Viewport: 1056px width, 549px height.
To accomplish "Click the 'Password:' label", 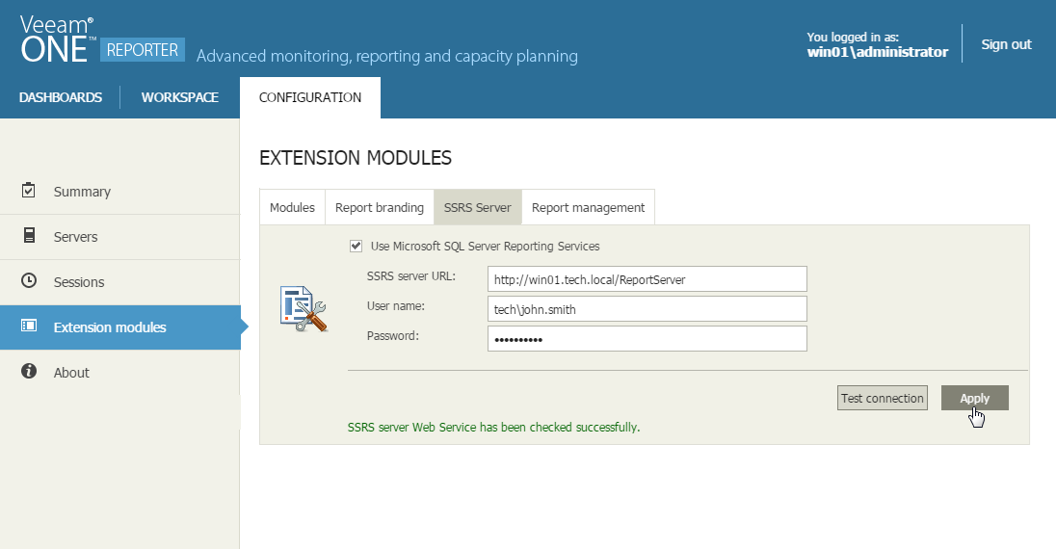I will pyautogui.click(x=393, y=335).
